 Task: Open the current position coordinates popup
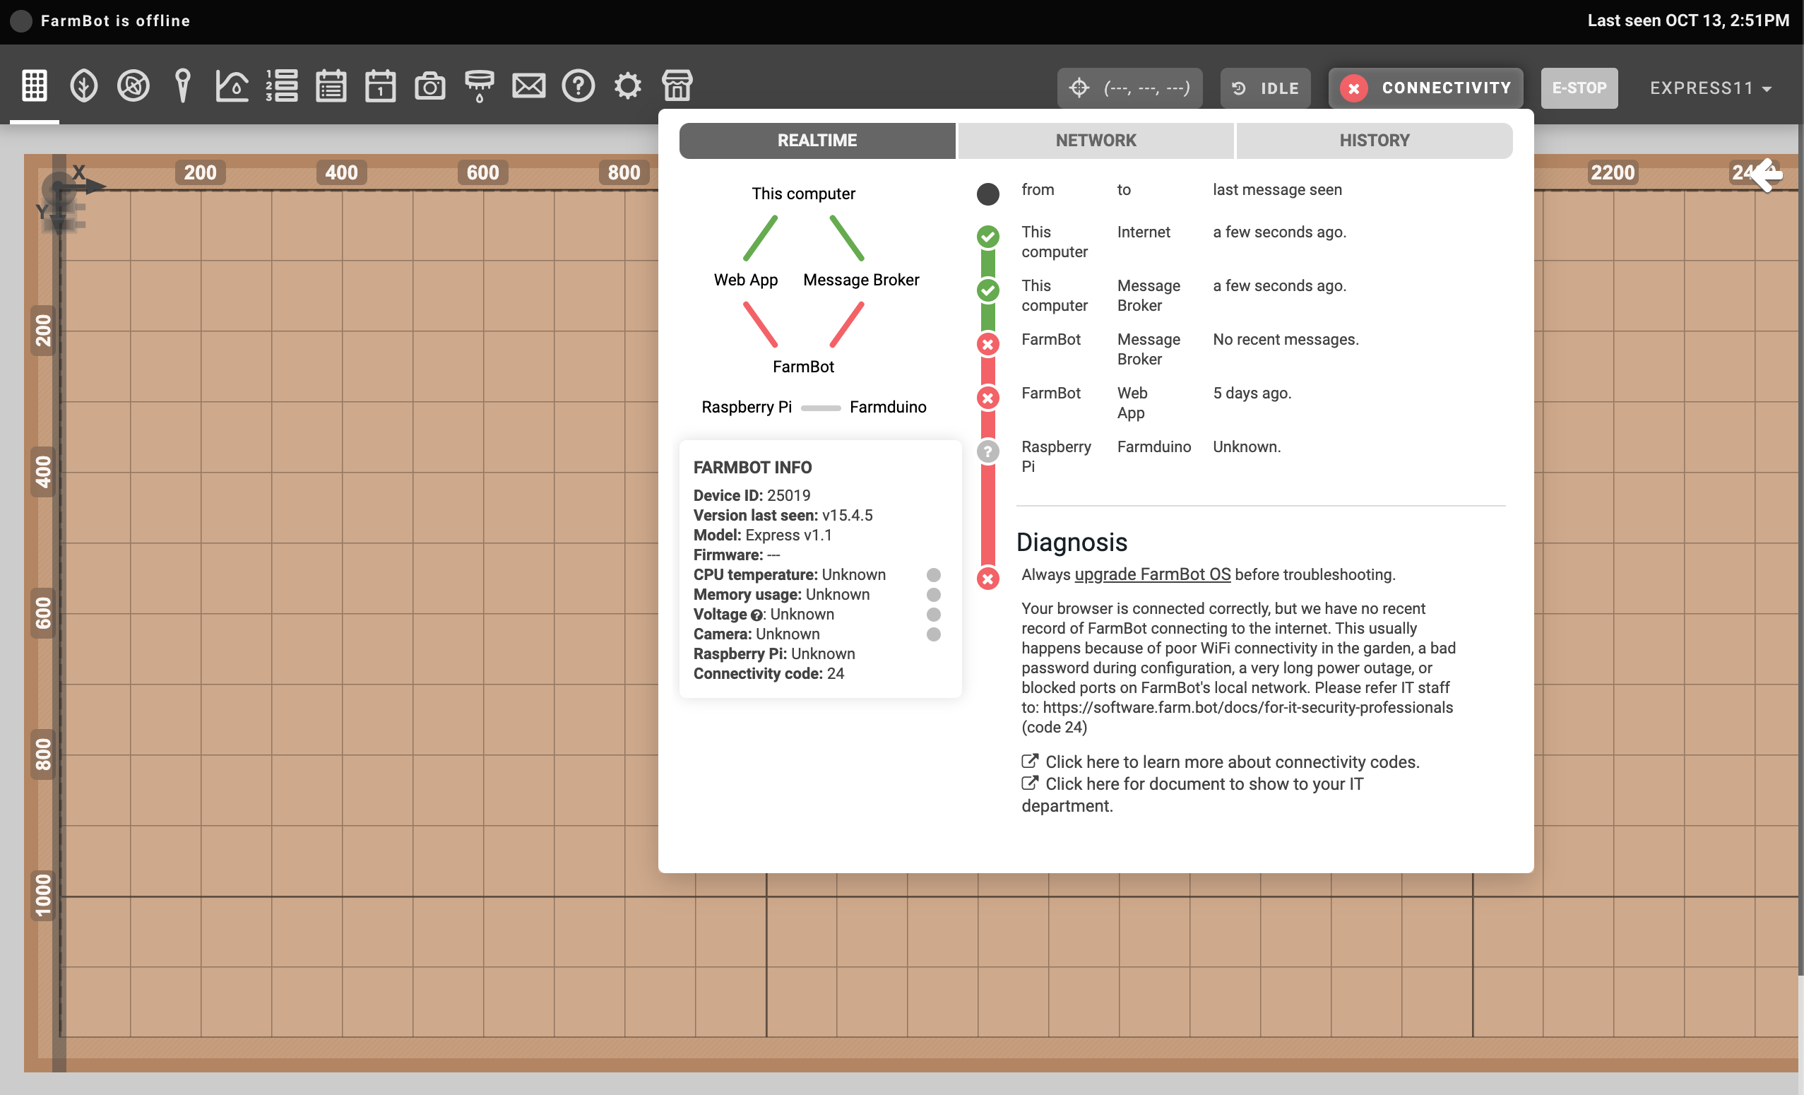1129,88
